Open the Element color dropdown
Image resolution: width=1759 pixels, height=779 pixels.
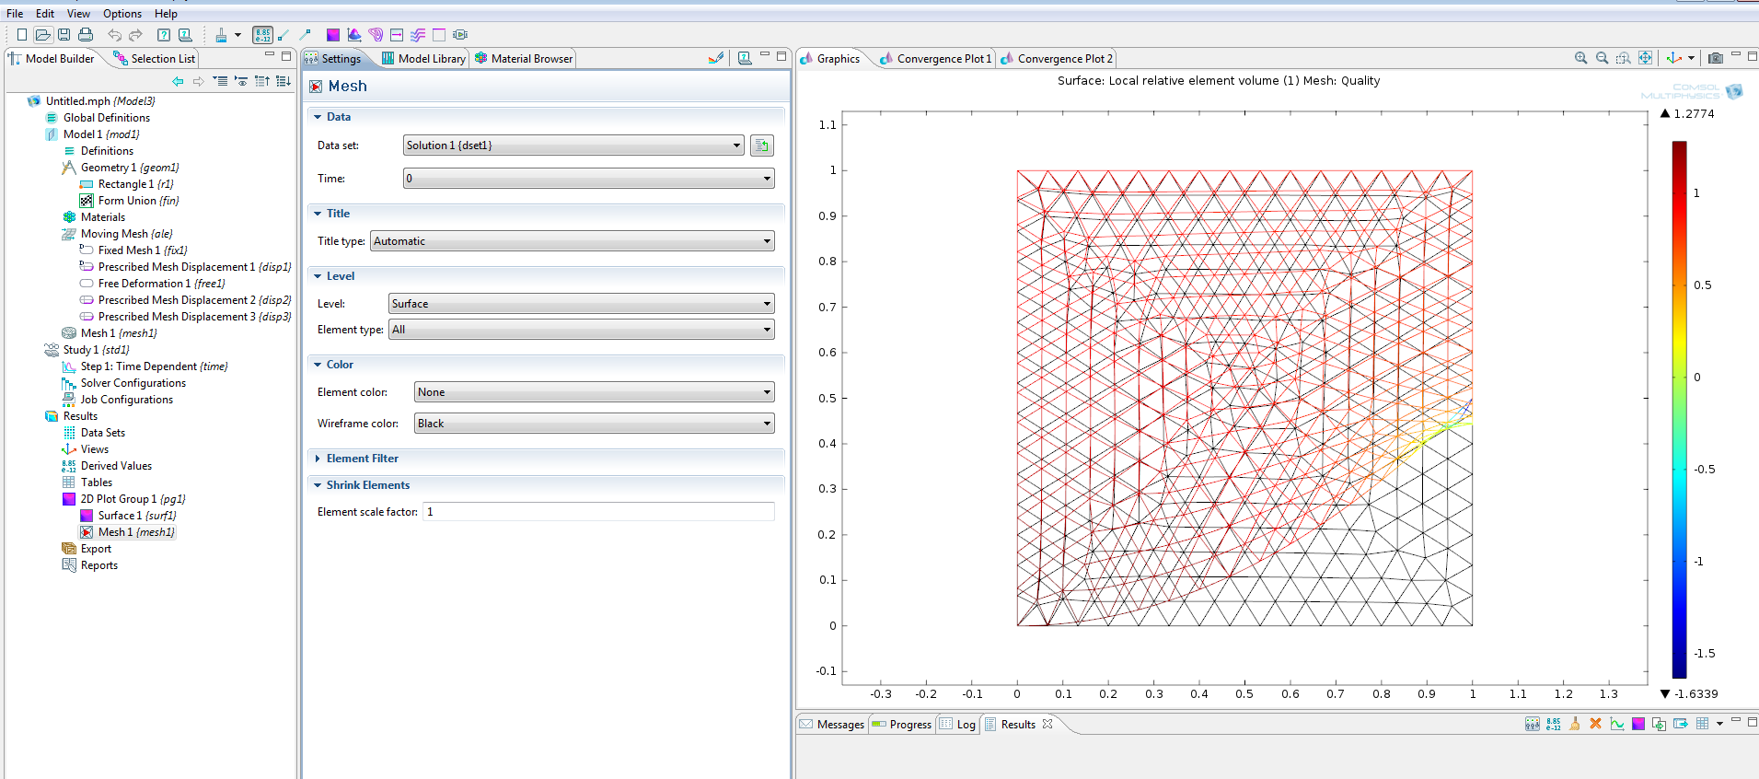pyautogui.click(x=594, y=392)
